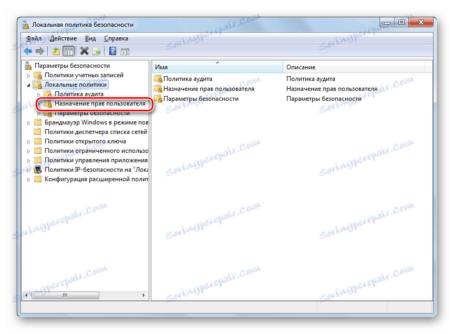Image resolution: width=454 pixels, height=334 pixels.
Task: Select Конфигурация расширенной политики tree item
Action: pyautogui.click(x=96, y=180)
